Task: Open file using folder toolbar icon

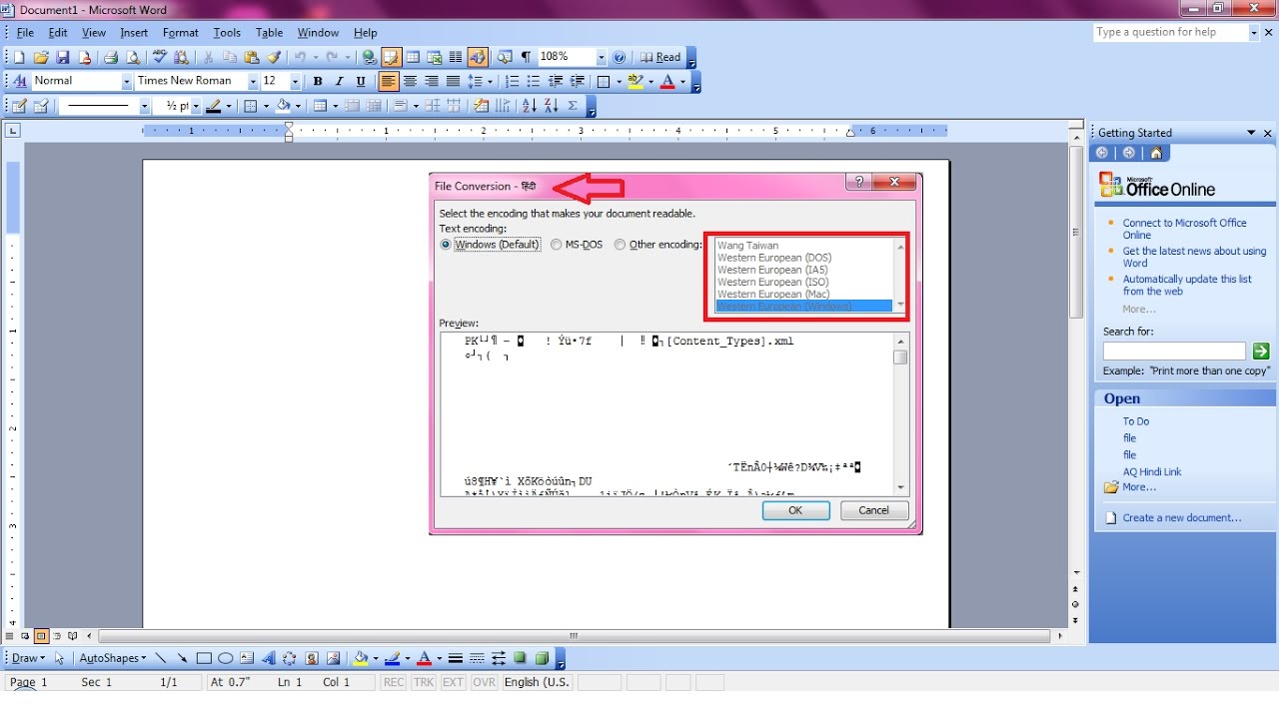Action: coord(41,58)
